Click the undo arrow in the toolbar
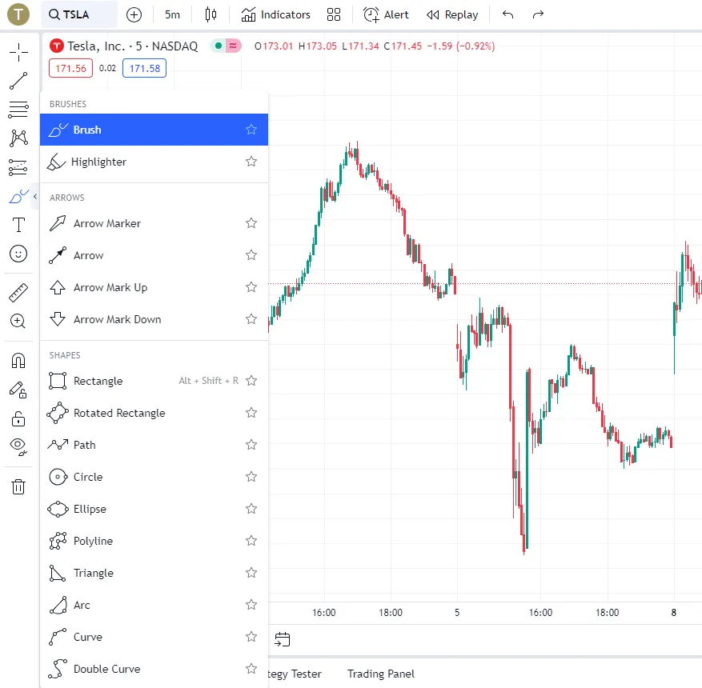702x688 pixels. [509, 14]
